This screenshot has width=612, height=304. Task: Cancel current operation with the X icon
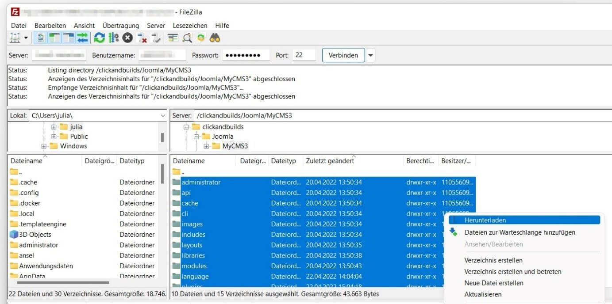pos(127,38)
